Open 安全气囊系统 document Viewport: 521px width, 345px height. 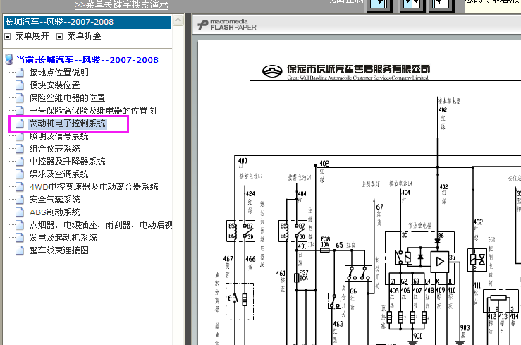(x=54, y=200)
